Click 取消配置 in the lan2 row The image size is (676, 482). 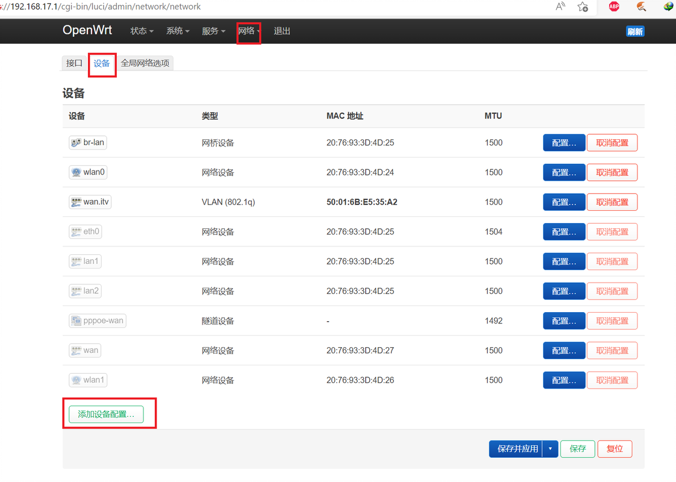[x=612, y=291]
